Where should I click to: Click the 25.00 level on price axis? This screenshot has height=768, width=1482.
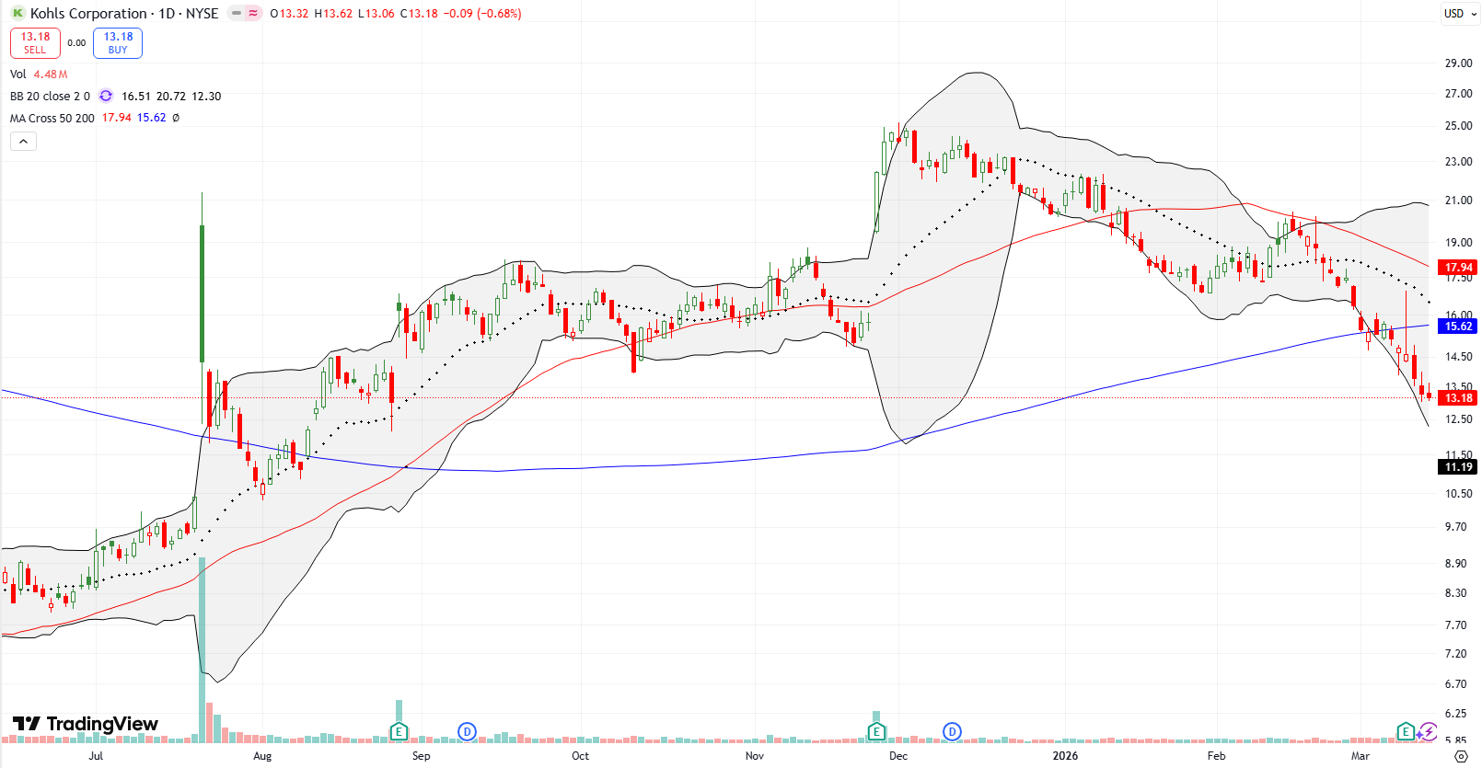click(x=1458, y=126)
